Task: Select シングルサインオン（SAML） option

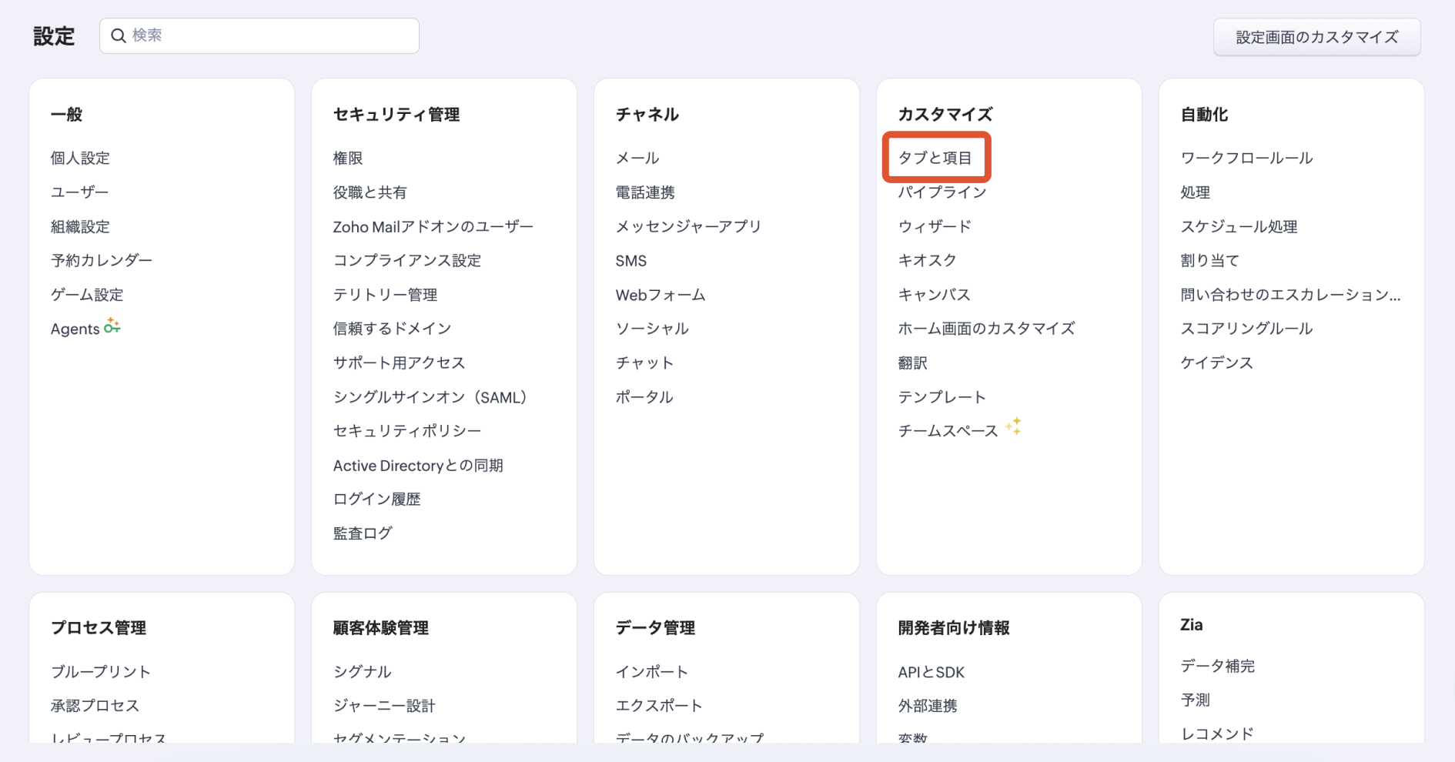Action: [x=430, y=397]
